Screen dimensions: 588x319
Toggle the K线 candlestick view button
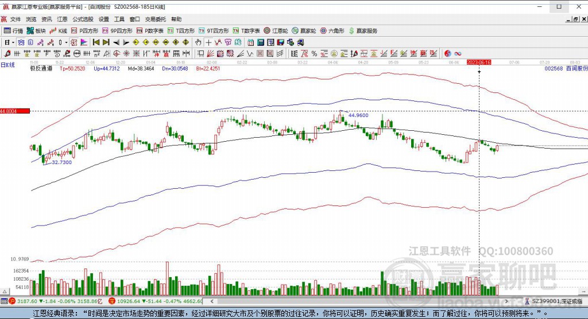click(57, 31)
